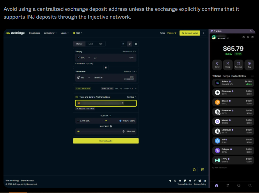This screenshot has height=193, width=259.
Task: Switch to the P2P tab
Action: 100,44
